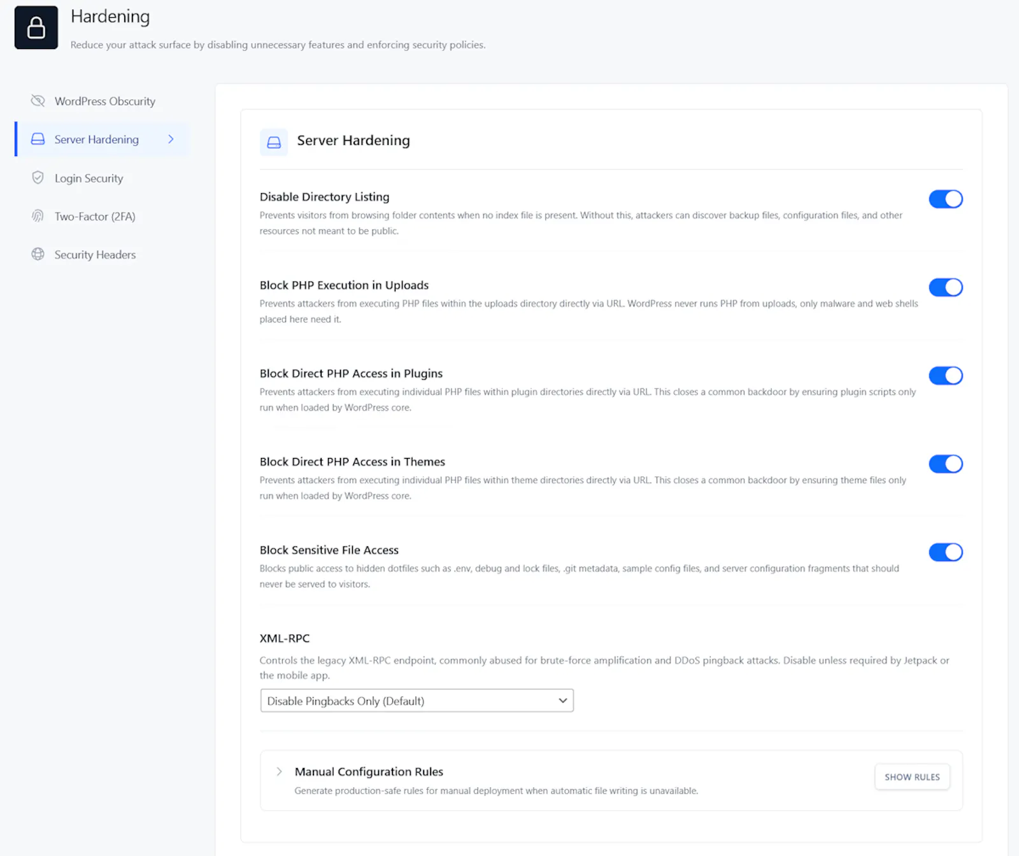Image resolution: width=1019 pixels, height=856 pixels.
Task: Open Two-Factor (2FA) settings
Action: [x=102, y=216]
